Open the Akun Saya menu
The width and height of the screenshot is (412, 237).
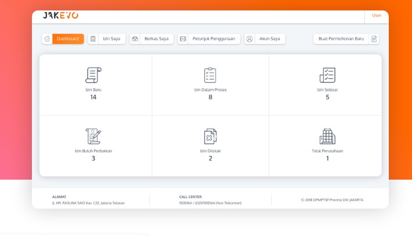coord(270,39)
